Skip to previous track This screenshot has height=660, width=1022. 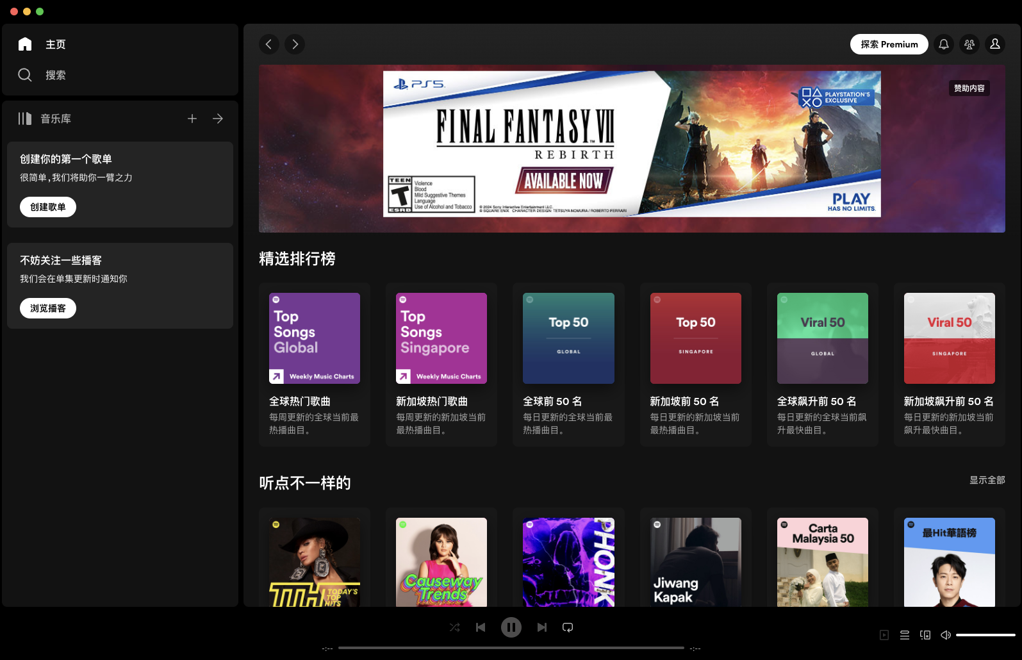[481, 627]
